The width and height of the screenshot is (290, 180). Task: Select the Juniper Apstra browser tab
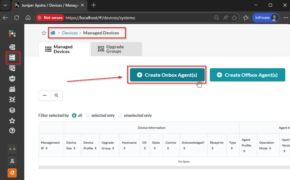[x=50, y=5]
